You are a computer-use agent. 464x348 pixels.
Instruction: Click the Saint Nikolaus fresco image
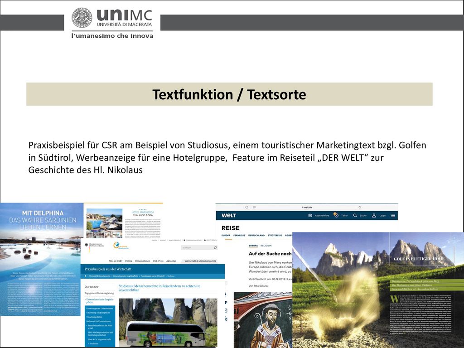click(263, 320)
